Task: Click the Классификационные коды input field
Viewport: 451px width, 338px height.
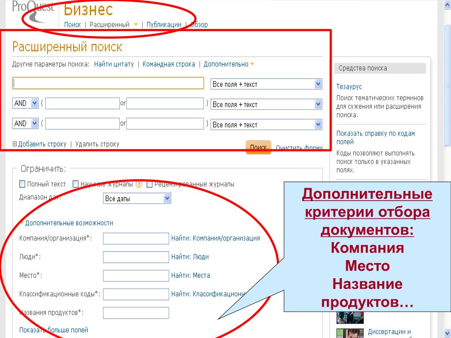Action: [136, 294]
